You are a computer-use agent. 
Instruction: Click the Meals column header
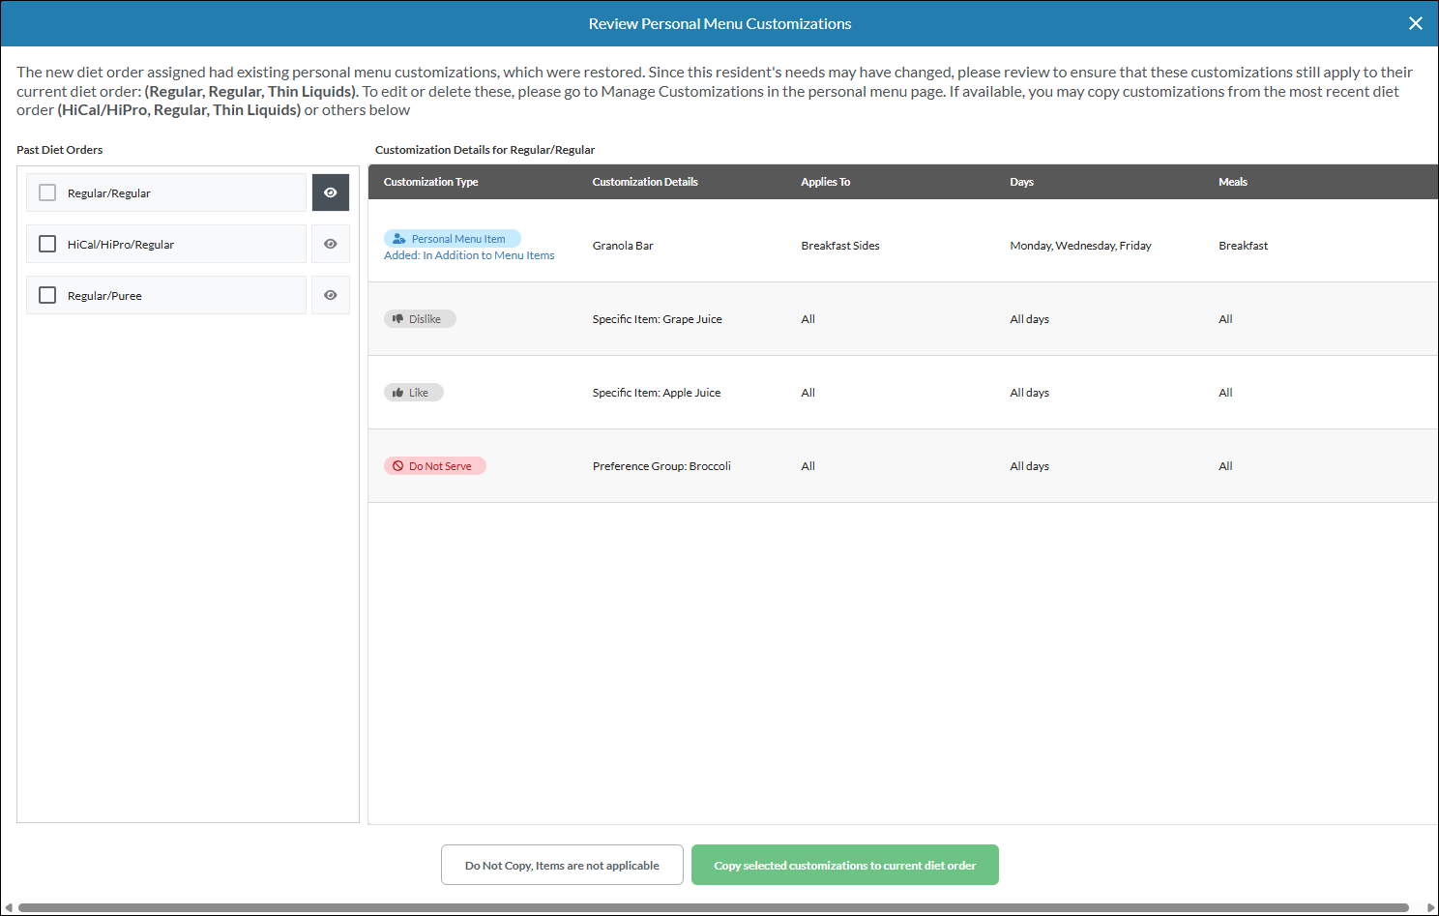1233,182
